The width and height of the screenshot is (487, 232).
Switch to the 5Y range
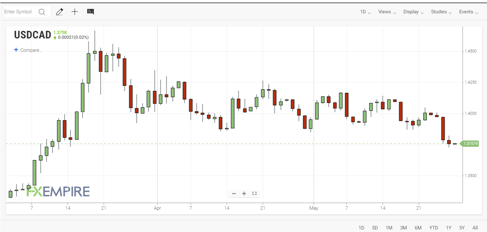coord(462,228)
